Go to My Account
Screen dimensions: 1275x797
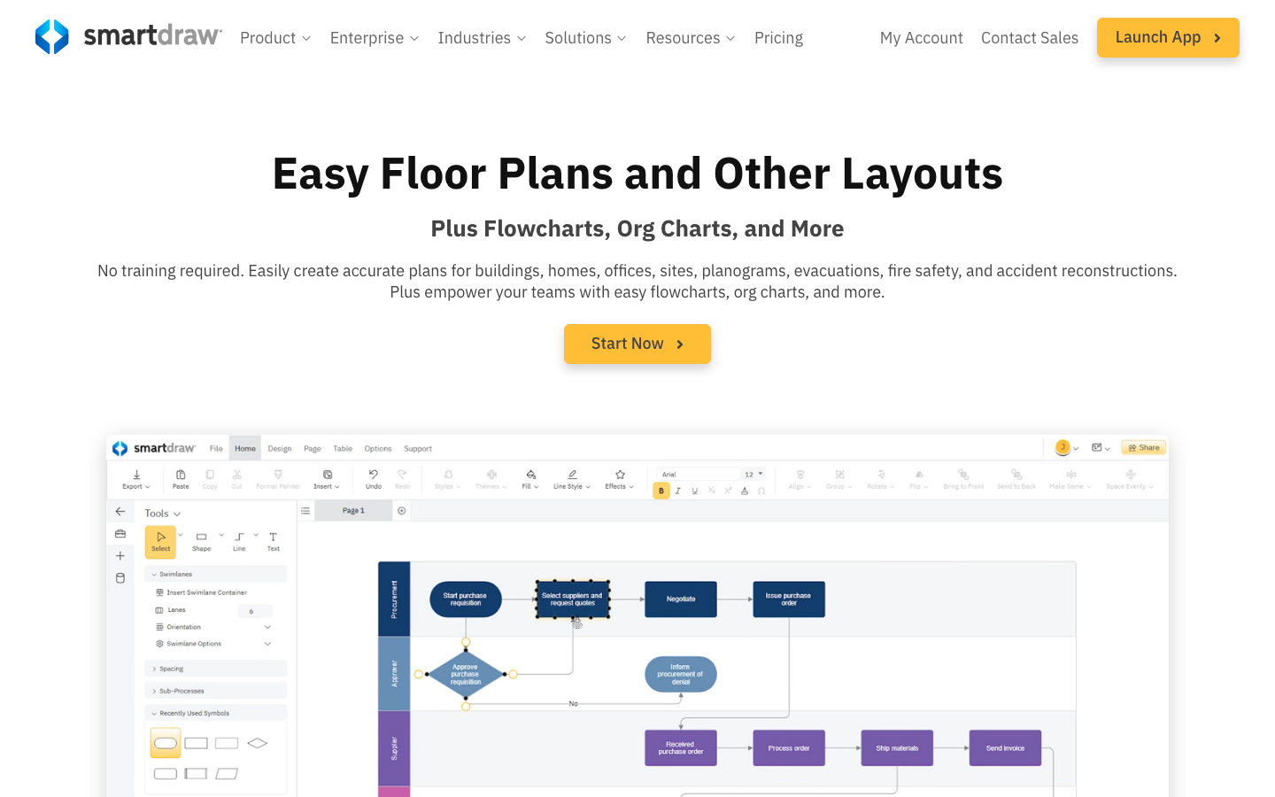pos(922,38)
